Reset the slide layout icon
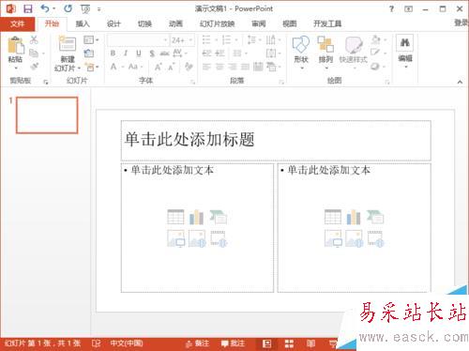 coord(89,53)
